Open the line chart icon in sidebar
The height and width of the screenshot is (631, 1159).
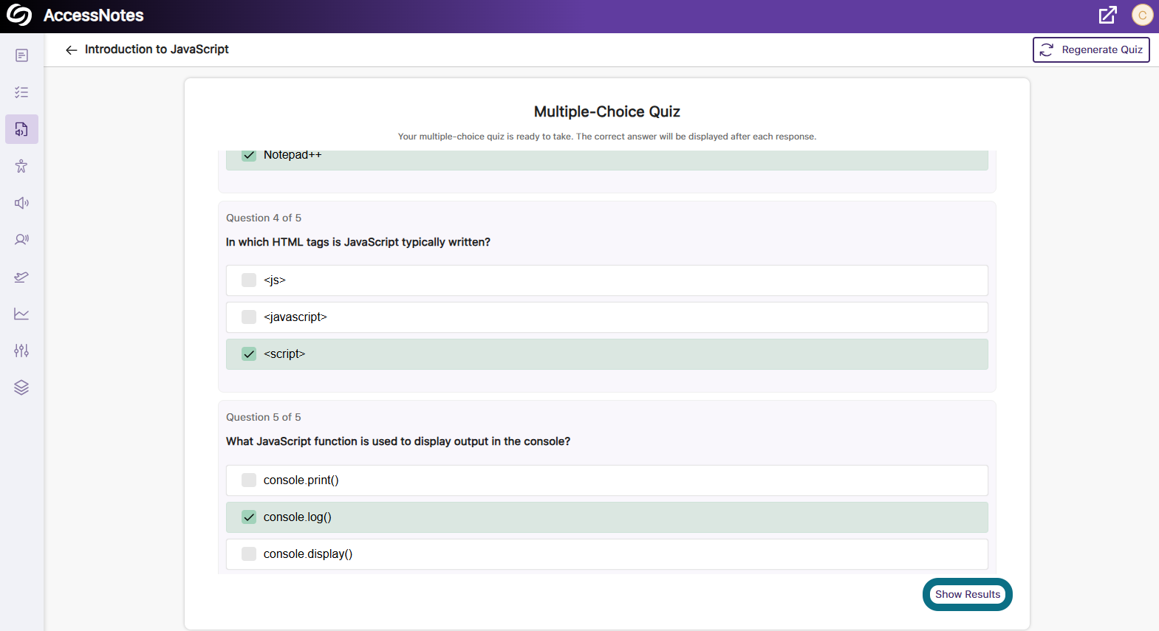coord(21,314)
